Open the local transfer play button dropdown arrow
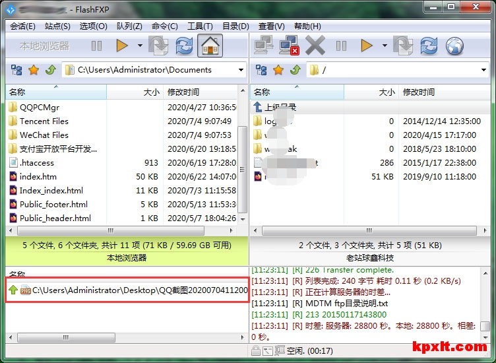The width and height of the screenshot is (496, 363). coord(140,46)
